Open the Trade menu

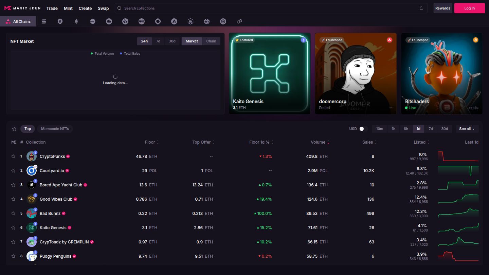tap(52, 8)
